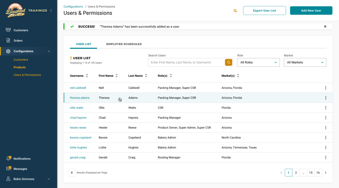This screenshot has width=339, height=188.
Task: Open the All Roles dropdown
Action: 258,62
